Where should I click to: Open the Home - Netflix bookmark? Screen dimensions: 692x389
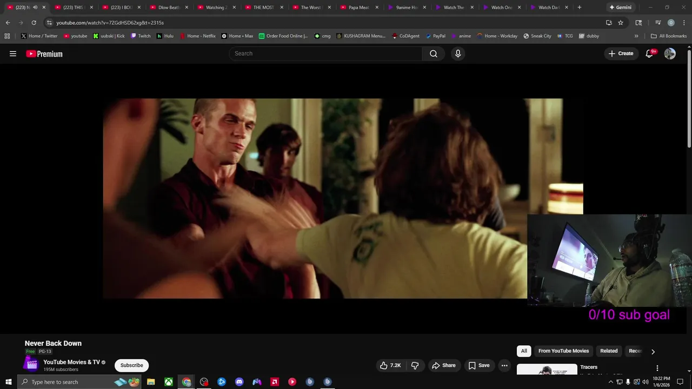coord(197,36)
